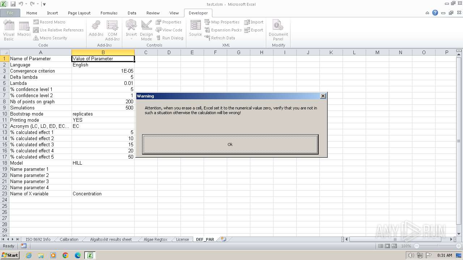The image size is (463, 260).
Task: Switch to the Review tab
Action: (x=153, y=13)
